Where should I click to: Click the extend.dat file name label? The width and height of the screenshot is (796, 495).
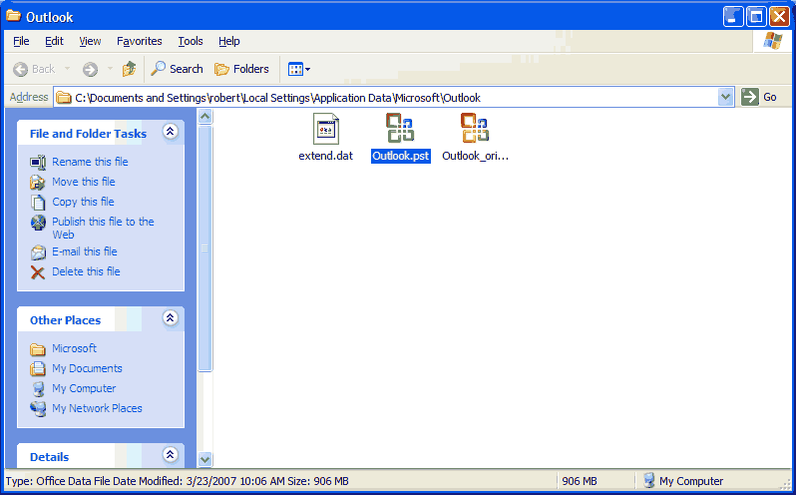(325, 156)
